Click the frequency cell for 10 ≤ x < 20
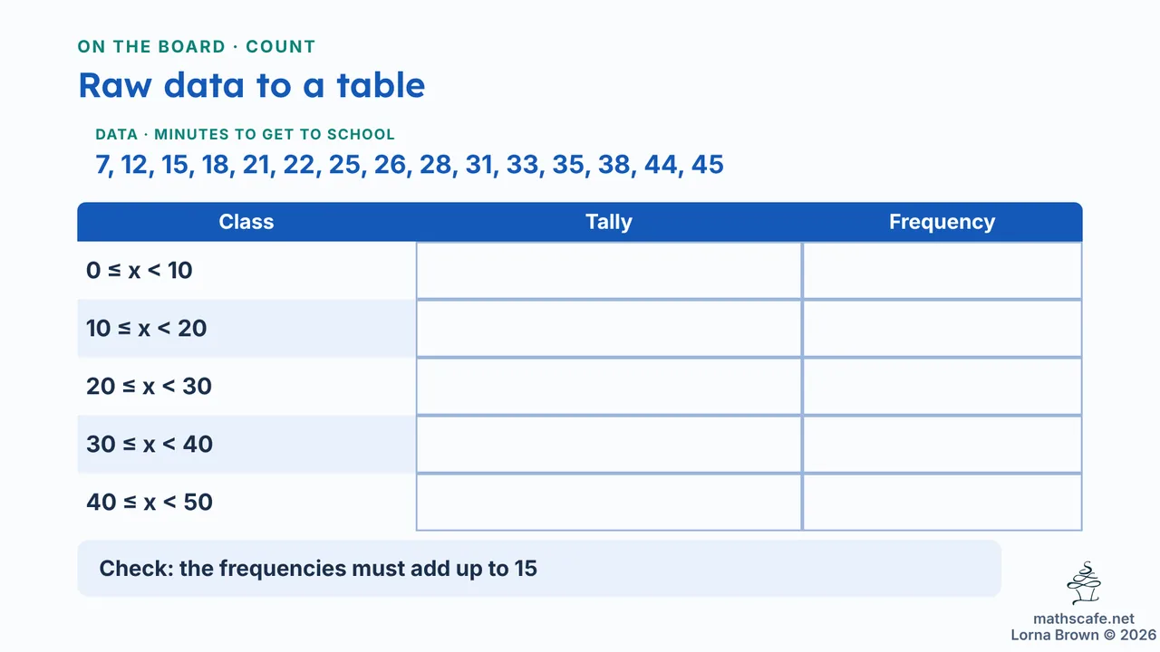Screen dimensions: 1160x652 tap(942, 329)
